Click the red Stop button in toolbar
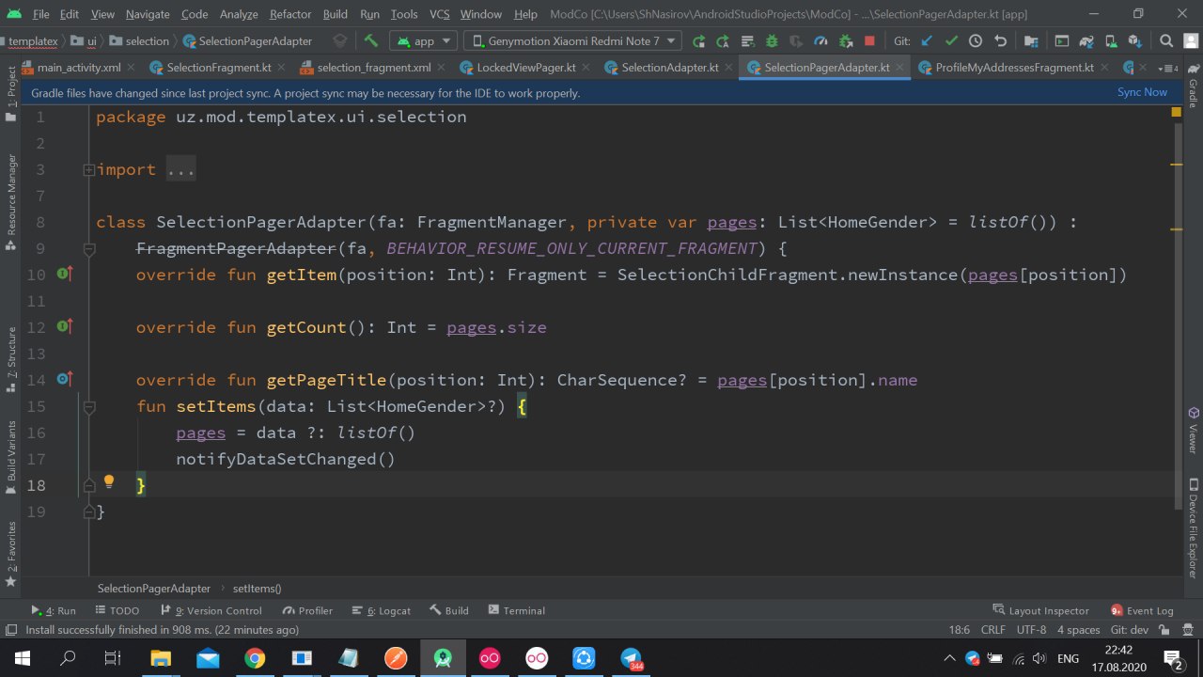This screenshot has height=677, width=1203. pyautogui.click(x=869, y=41)
